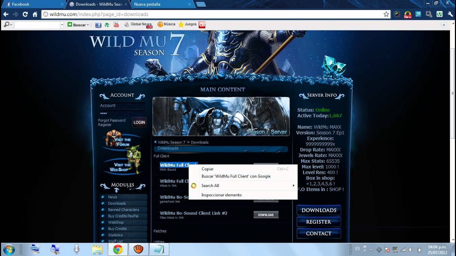The image size is (456, 256).
Task: Choose Buscar 'WildMu Full Client' con Google
Action: pyautogui.click(x=243, y=176)
